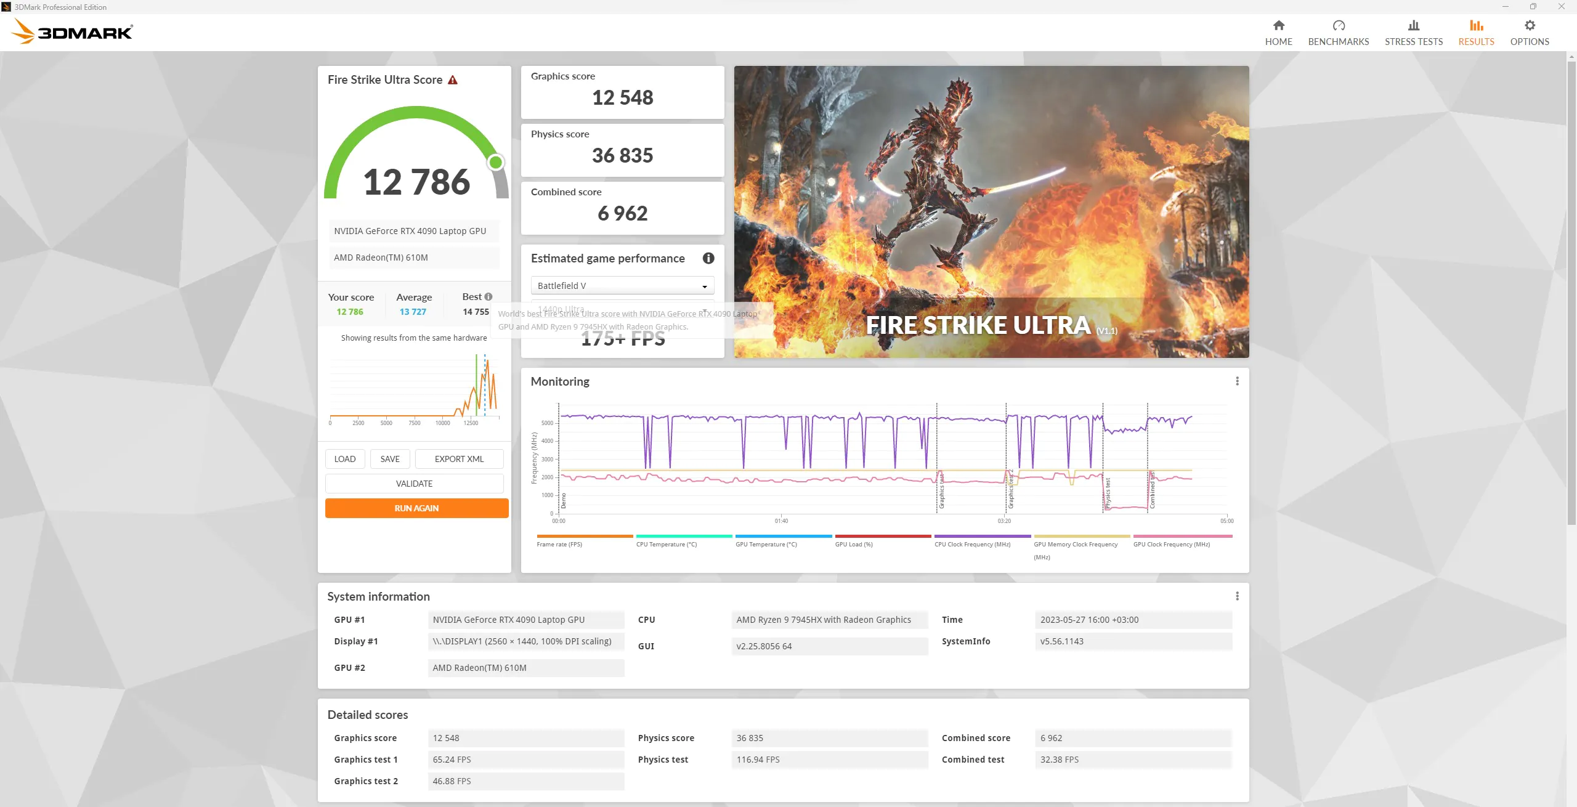Open the Options gear icon

click(1529, 25)
